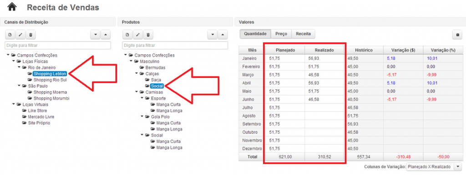Click the Variação ($) column header
Image resolution: width=466 pixels, height=175 pixels.
[403, 50]
